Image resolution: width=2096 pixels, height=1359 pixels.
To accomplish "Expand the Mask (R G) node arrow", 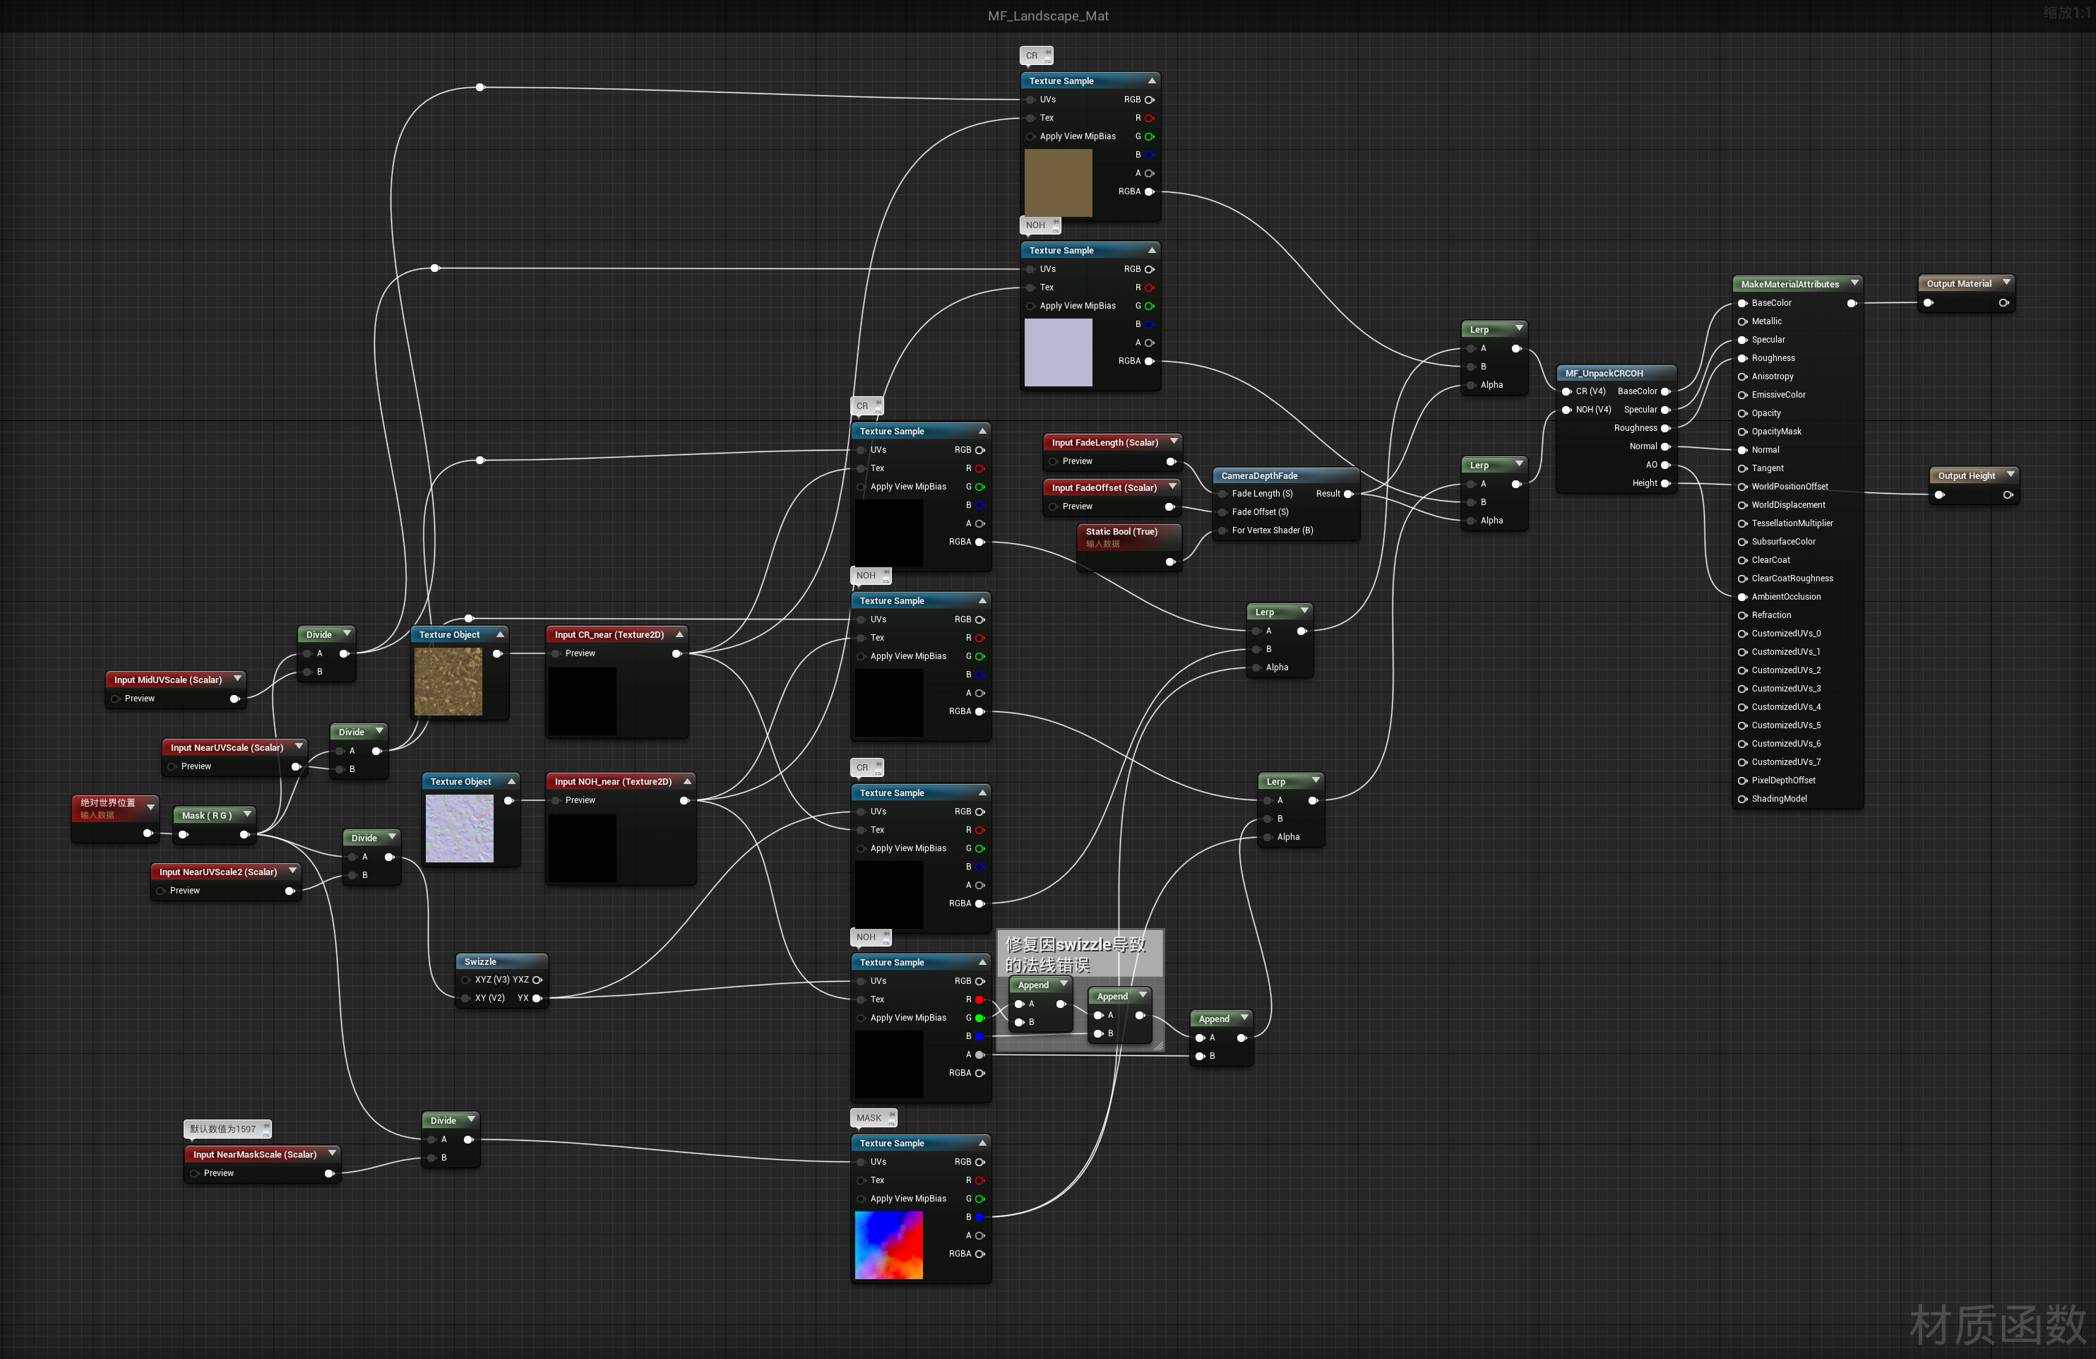I will [x=247, y=814].
